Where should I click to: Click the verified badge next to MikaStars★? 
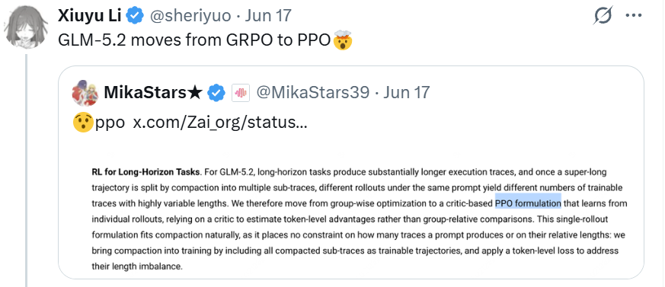point(216,93)
